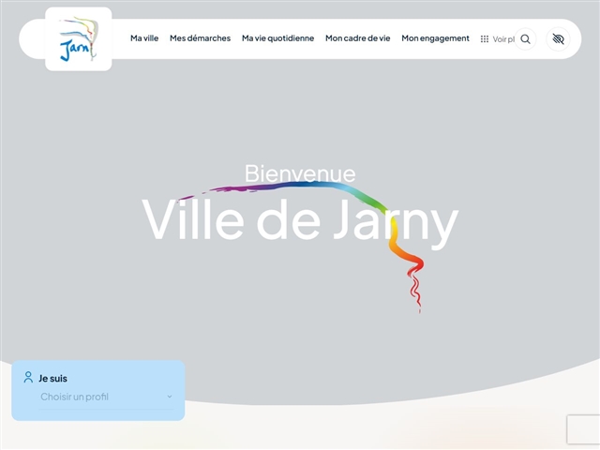Open the Mon cadre de vie menu
Screen dimensions: 600x450
click(x=358, y=38)
